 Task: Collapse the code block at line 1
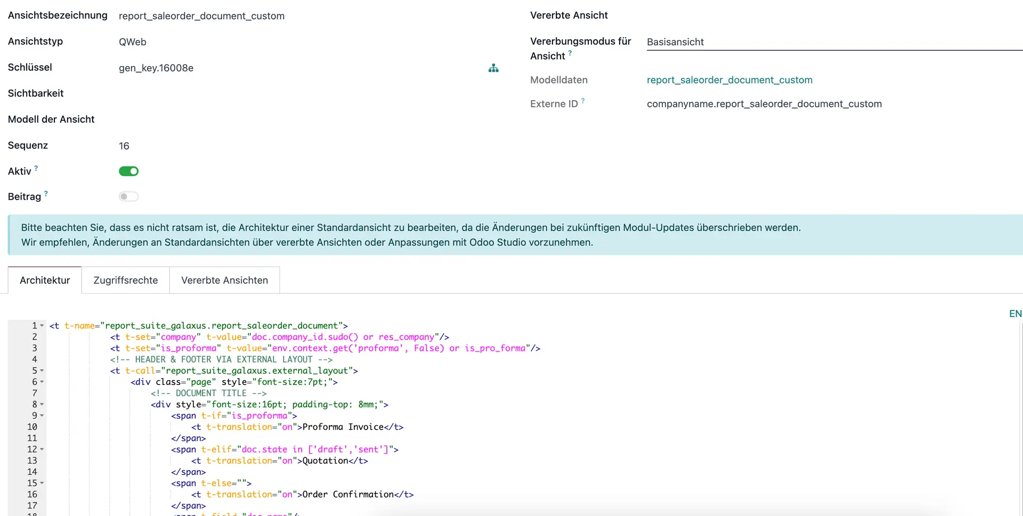pos(43,325)
